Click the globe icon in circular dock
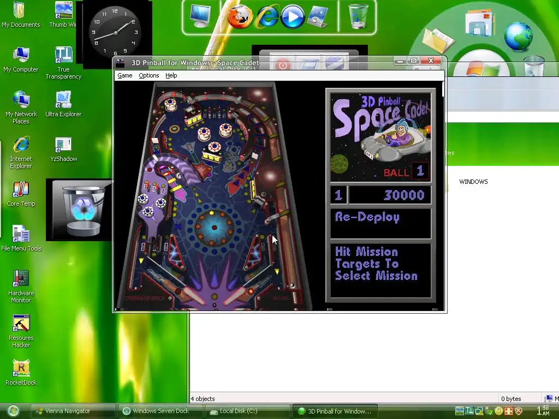Viewport: 559px width, 419px height. (519, 37)
